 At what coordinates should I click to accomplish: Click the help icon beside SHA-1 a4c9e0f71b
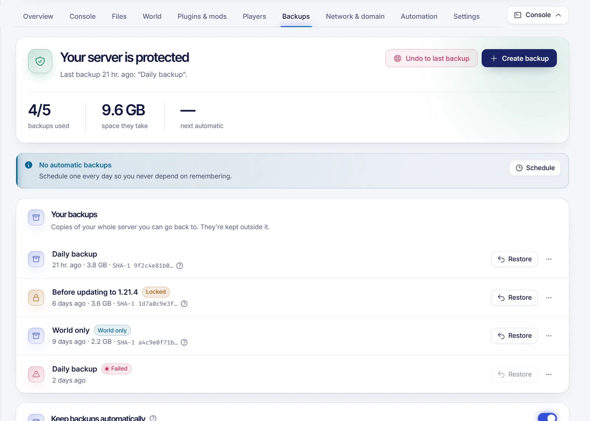point(184,342)
